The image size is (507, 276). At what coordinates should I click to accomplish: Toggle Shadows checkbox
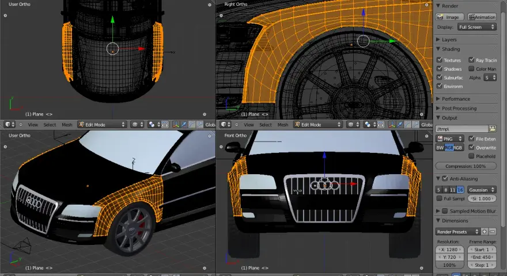[440, 69]
